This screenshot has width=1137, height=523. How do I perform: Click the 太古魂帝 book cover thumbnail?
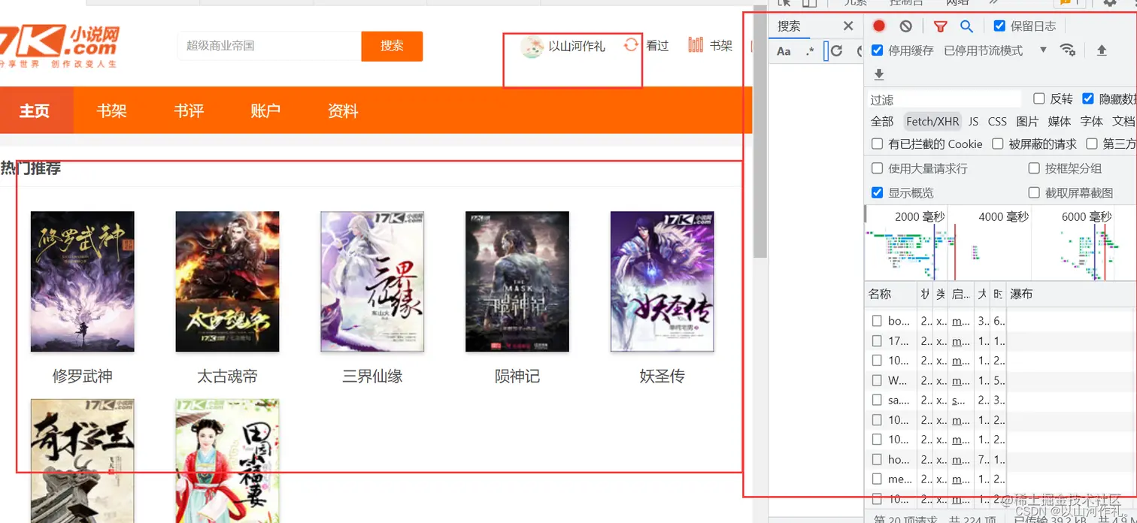pos(227,282)
